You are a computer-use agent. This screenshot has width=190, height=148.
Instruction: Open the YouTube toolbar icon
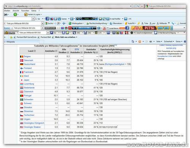(104, 28)
